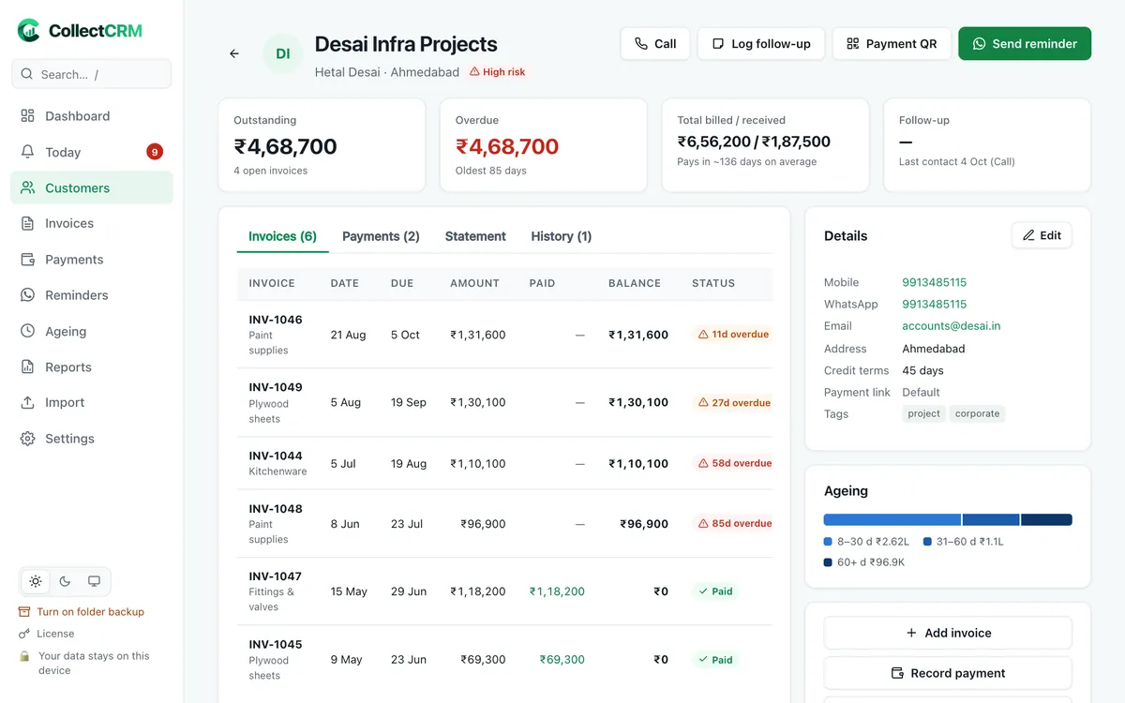Click the Ageing clock icon

pos(27,331)
